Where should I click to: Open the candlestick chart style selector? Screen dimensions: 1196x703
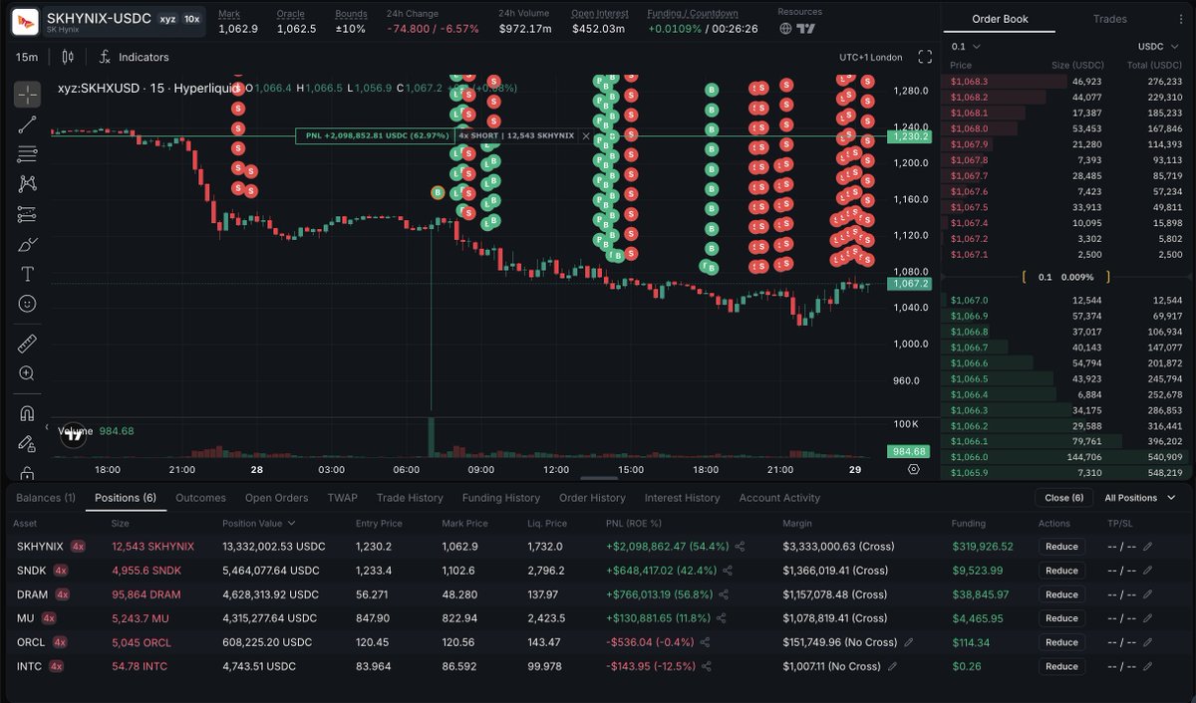pyautogui.click(x=68, y=57)
